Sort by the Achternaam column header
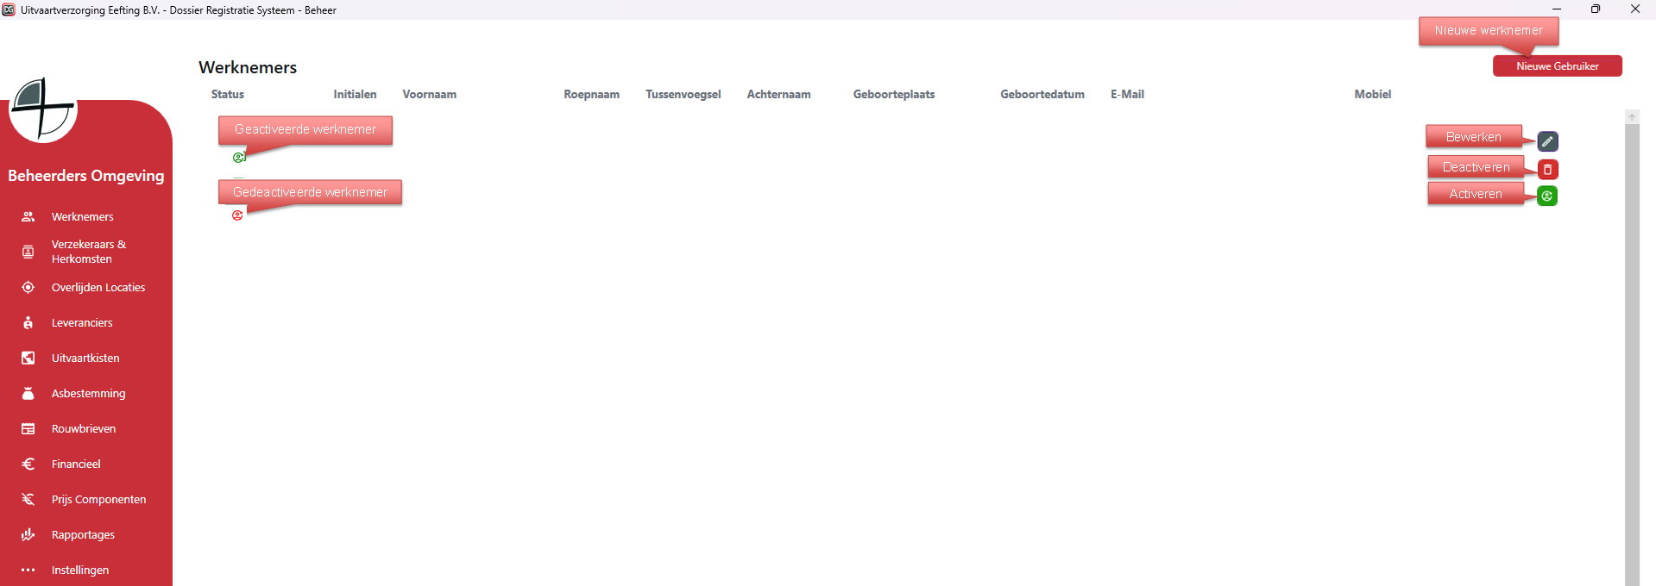This screenshot has width=1656, height=586. click(778, 95)
